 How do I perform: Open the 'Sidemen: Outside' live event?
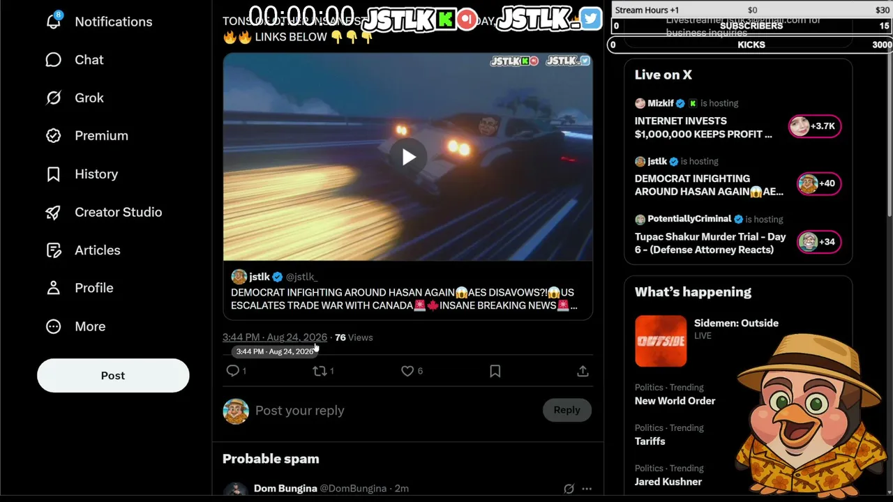coord(736,323)
